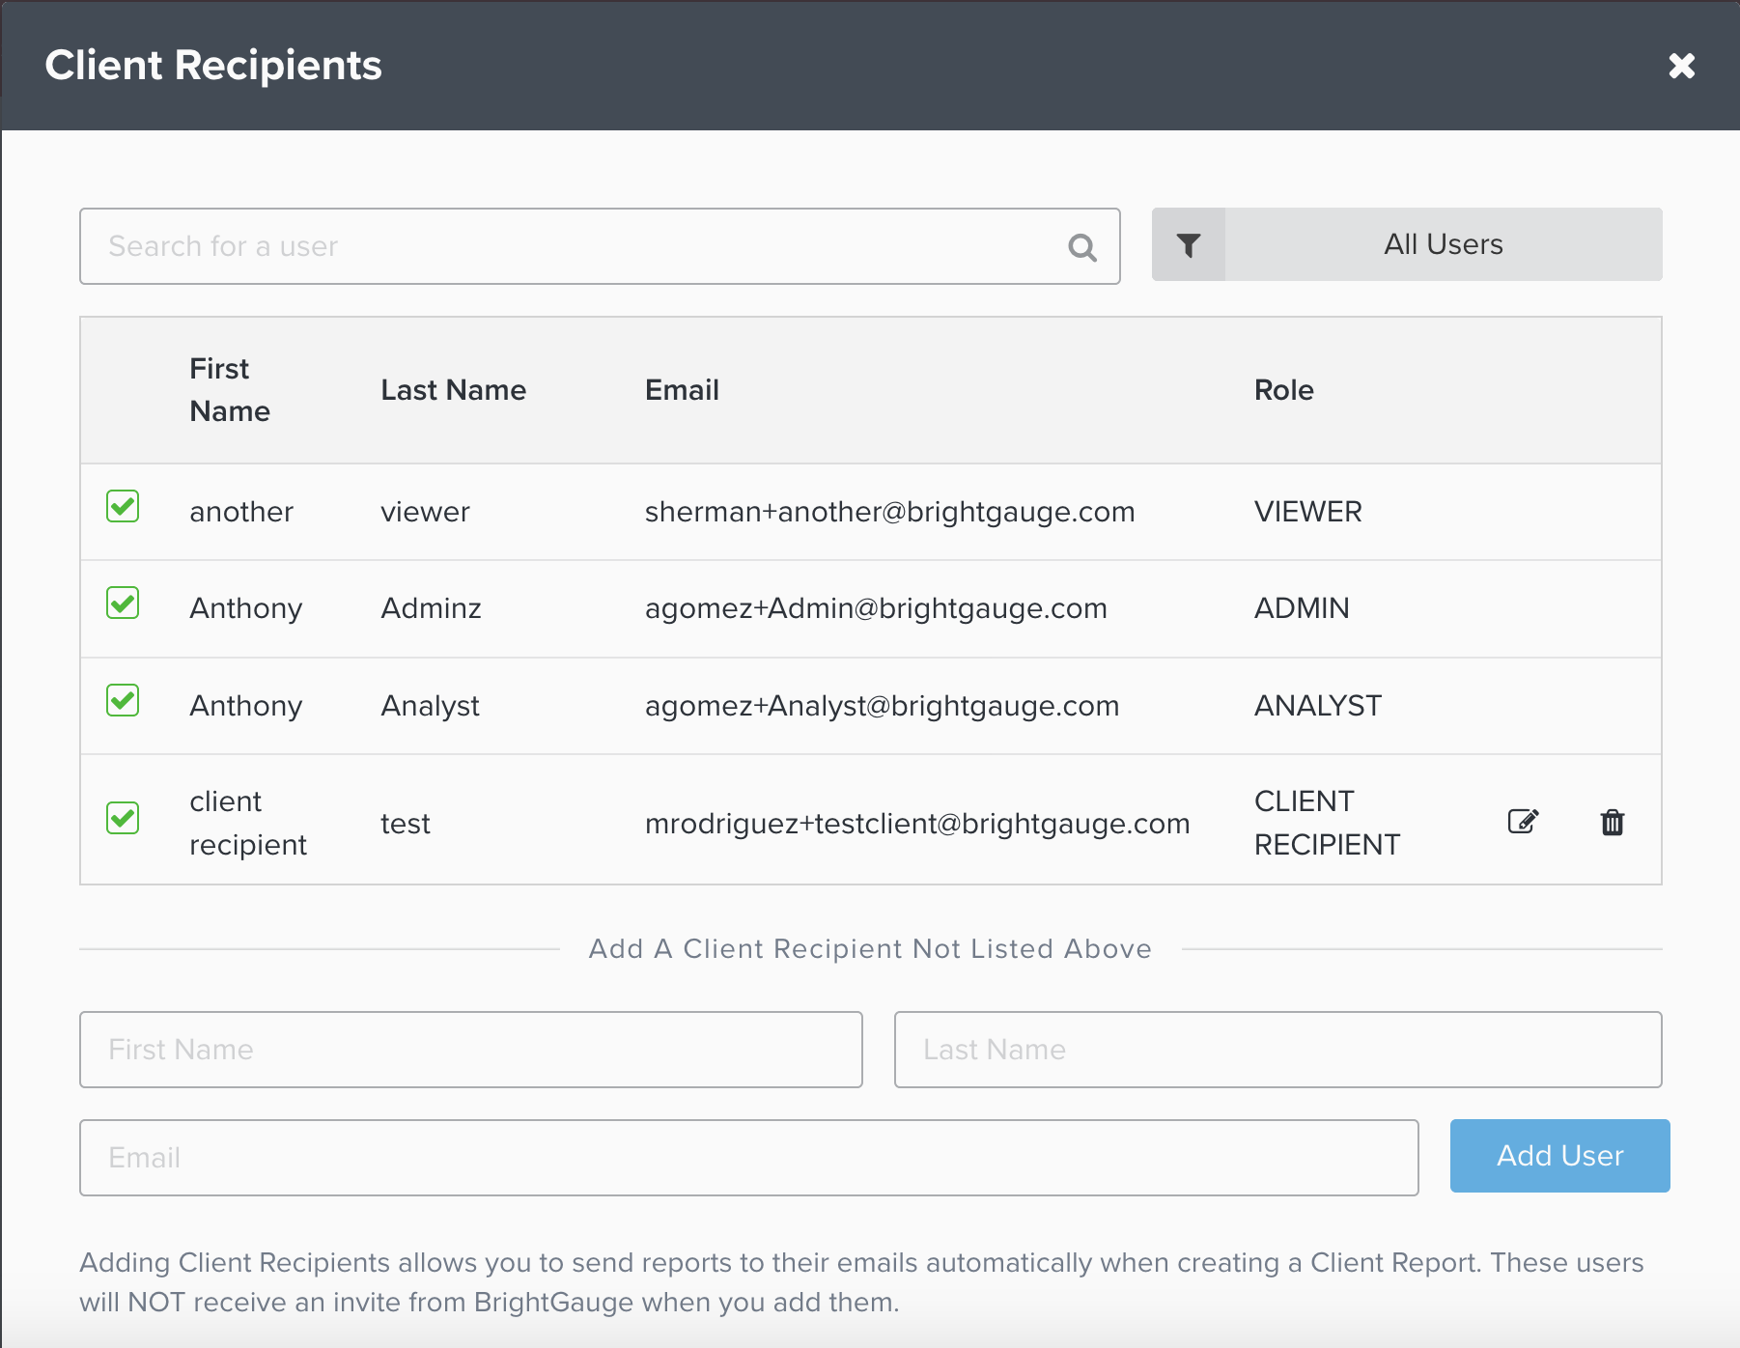Click the Add User button

[1559, 1156]
